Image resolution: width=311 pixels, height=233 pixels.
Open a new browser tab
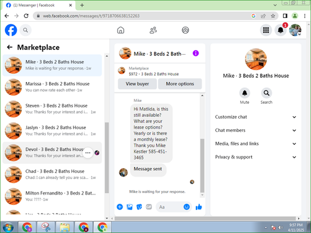82,5
